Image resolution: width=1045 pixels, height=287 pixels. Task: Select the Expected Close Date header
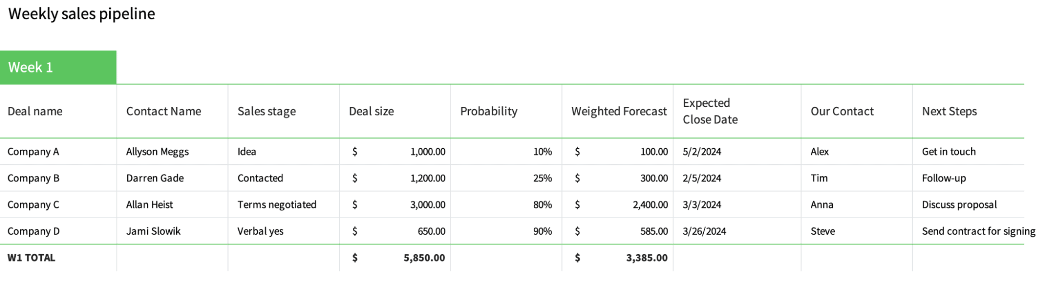click(710, 111)
